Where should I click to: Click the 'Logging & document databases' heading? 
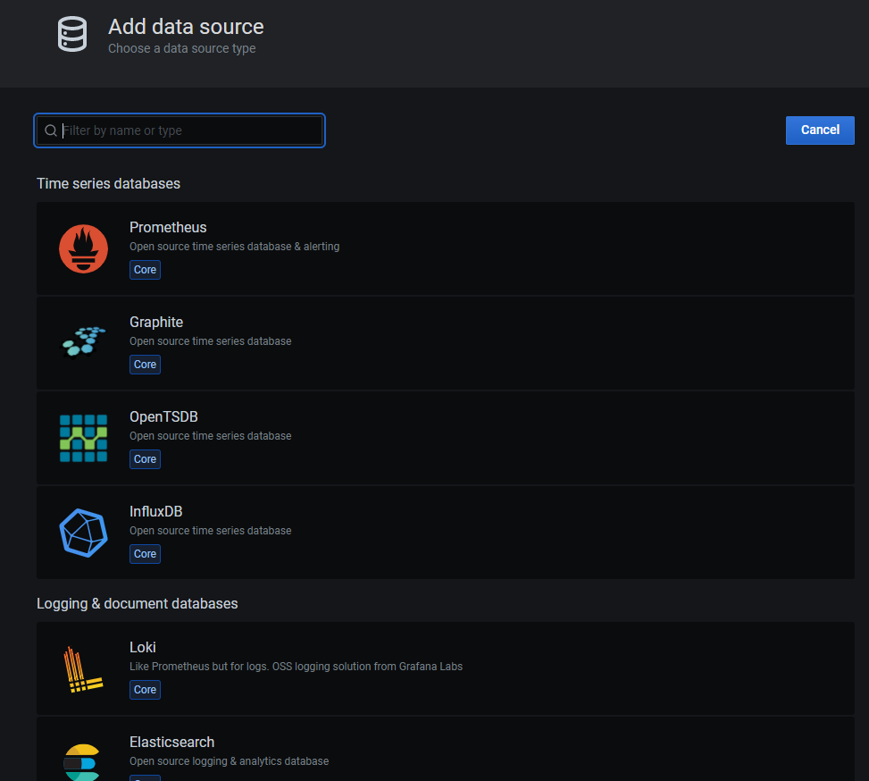pyautogui.click(x=137, y=603)
